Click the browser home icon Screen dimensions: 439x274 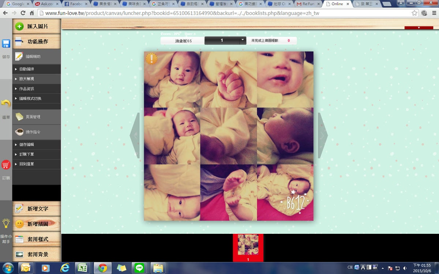pyautogui.click(x=32, y=13)
